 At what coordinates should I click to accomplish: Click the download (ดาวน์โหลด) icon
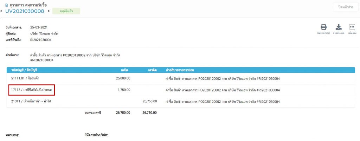point(338,27)
